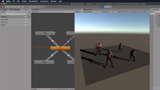Click the Base Layer breadcrumb

click(x=35, y=12)
